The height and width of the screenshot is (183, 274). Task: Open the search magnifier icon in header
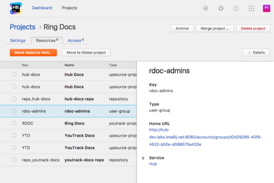pyautogui.click(x=206, y=8)
